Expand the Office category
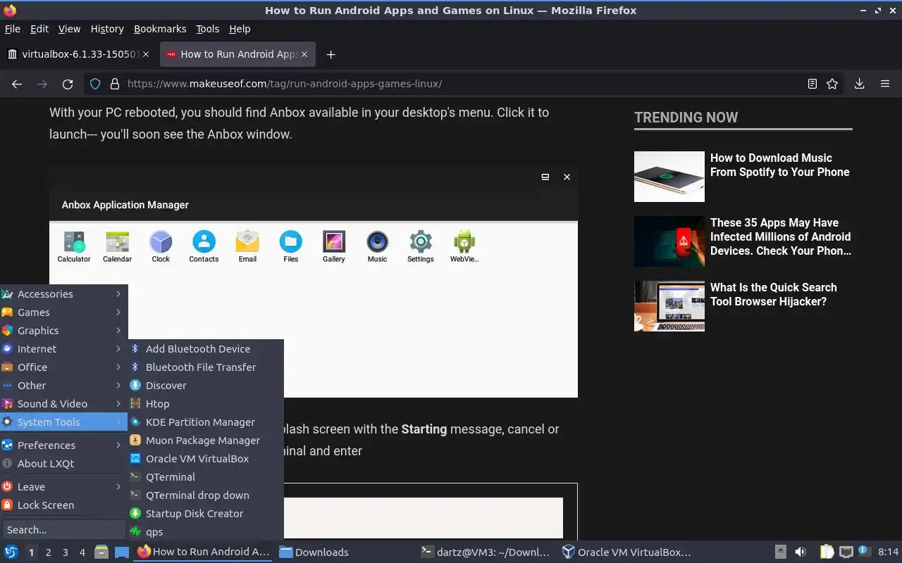The image size is (902, 563). point(63,367)
